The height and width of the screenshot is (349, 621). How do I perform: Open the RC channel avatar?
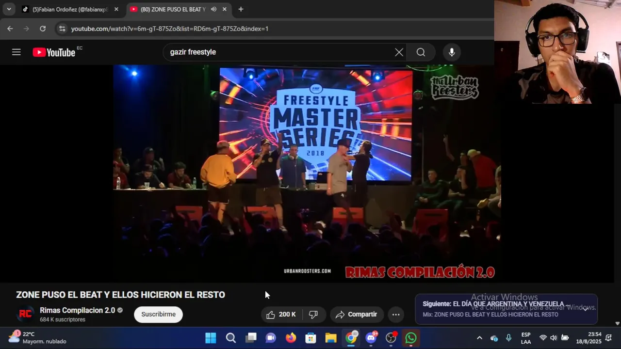[x=25, y=315]
